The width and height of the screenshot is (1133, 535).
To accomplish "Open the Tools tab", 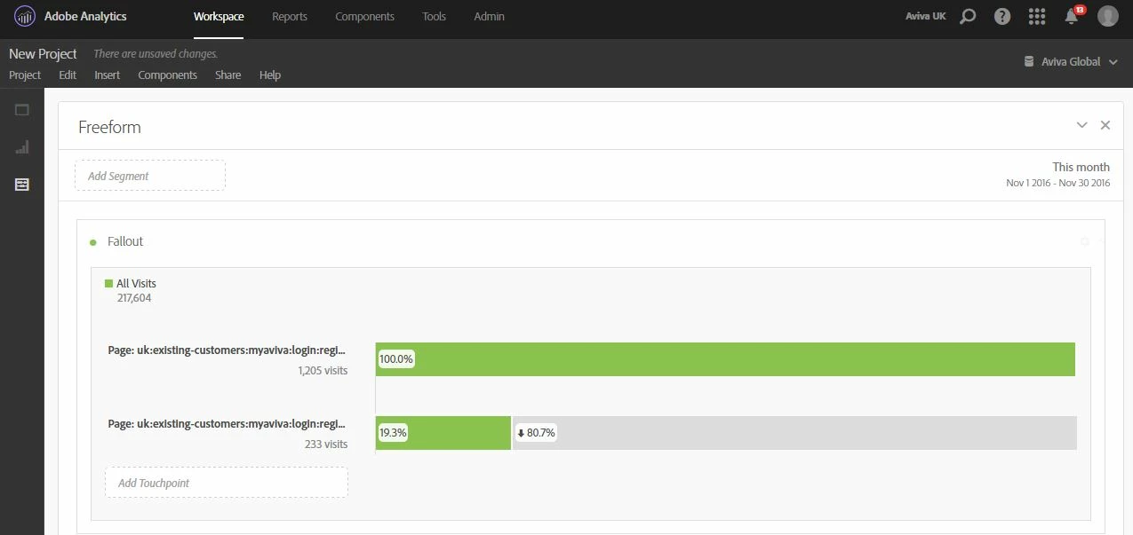I will (x=435, y=16).
